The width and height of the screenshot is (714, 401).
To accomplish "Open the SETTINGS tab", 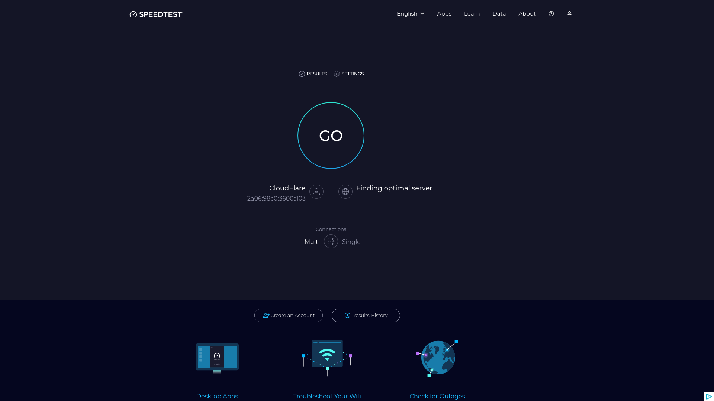I will point(349,74).
